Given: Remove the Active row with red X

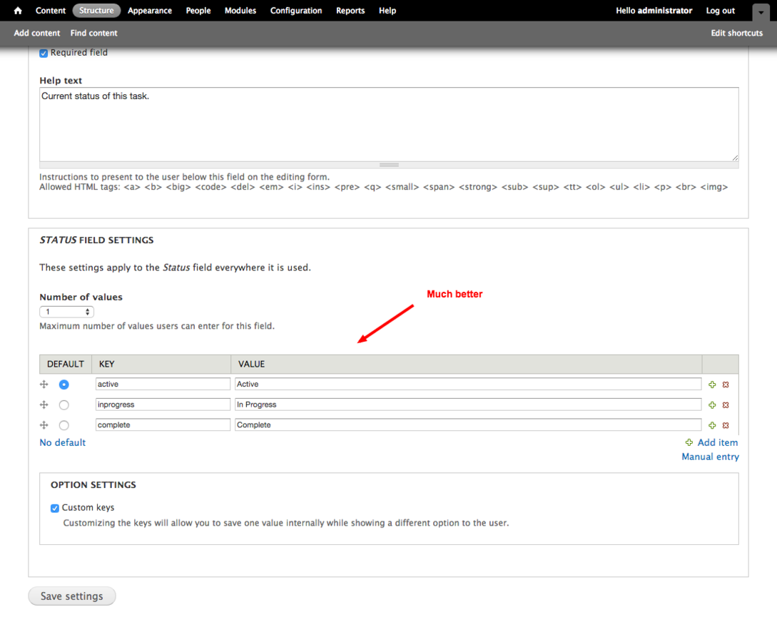Looking at the screenshot, I should pyautogui.click(x=726, y=384).
